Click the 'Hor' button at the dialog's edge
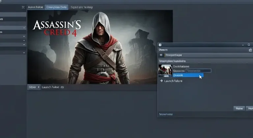Image resolution: width=253 pixels, height=138 pixels. point(249,108)
